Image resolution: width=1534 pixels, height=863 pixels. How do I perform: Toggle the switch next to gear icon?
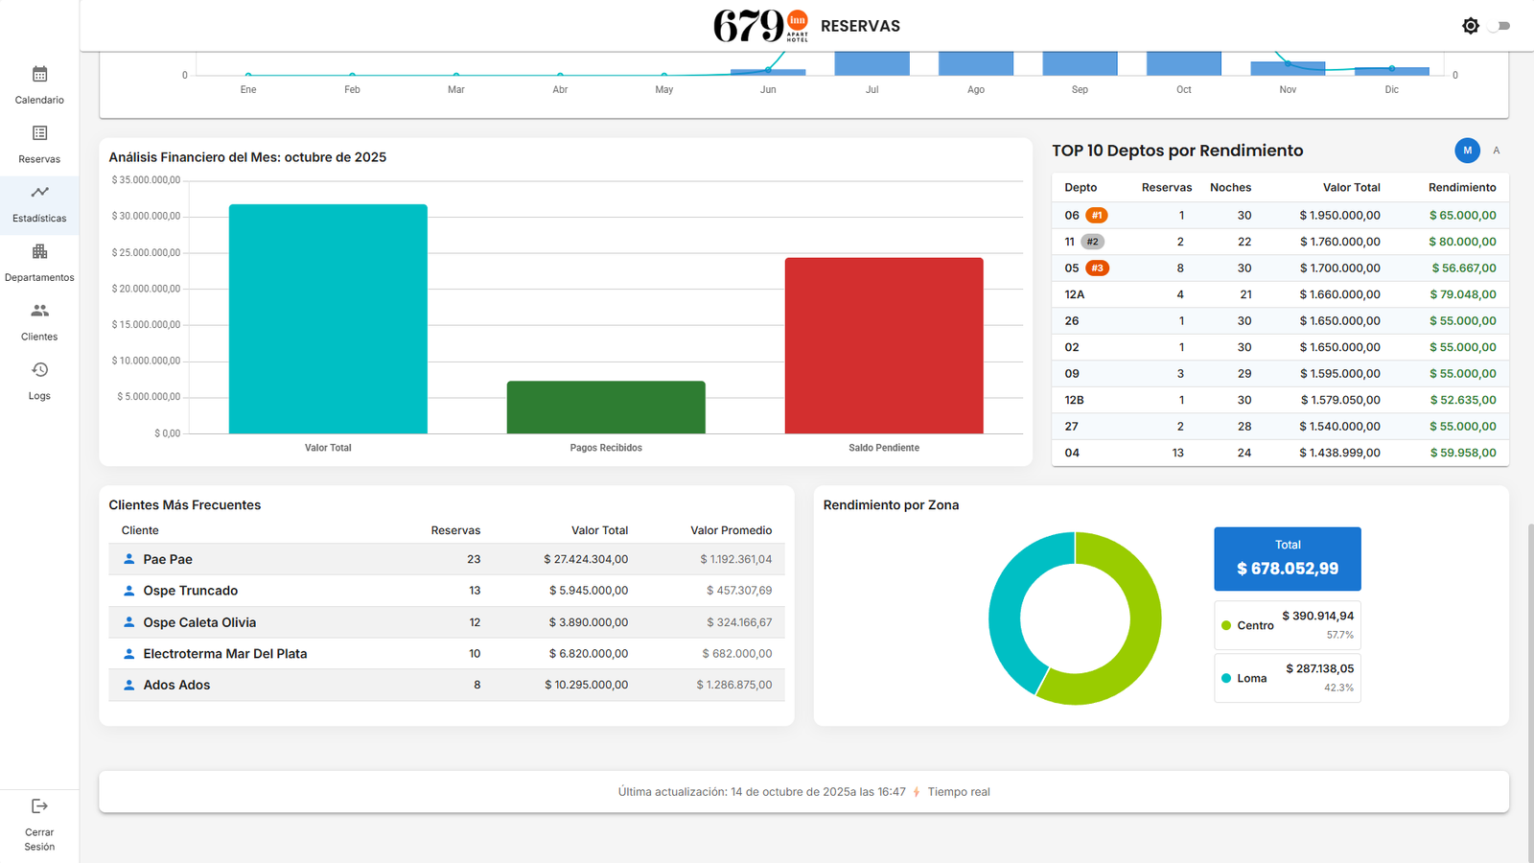coord(1501,26)
